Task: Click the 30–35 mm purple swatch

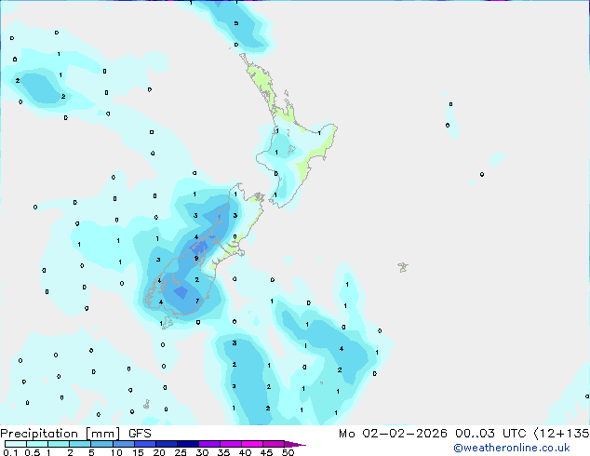Action: coord(208,444)
